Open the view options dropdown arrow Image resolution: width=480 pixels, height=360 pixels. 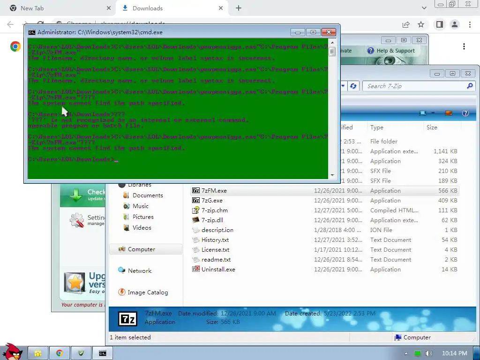pyautogui.click(x=433, y=113)
